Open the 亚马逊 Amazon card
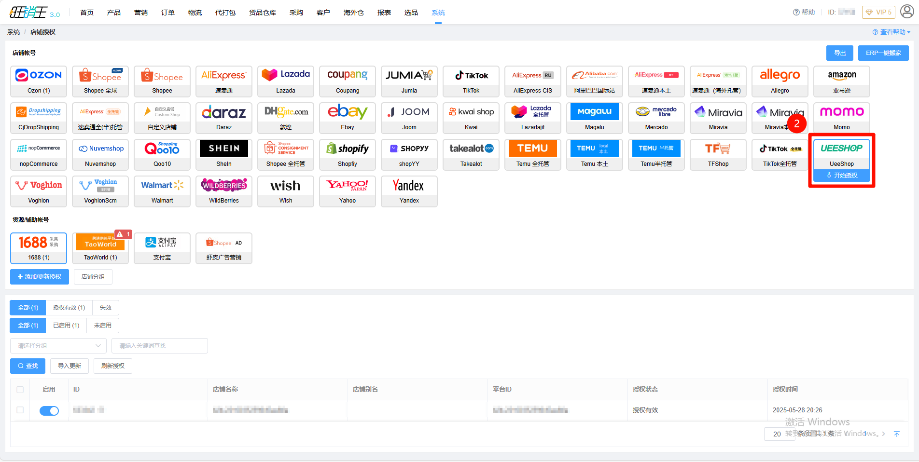Screen dimensions: 919x462 (842, 82)
